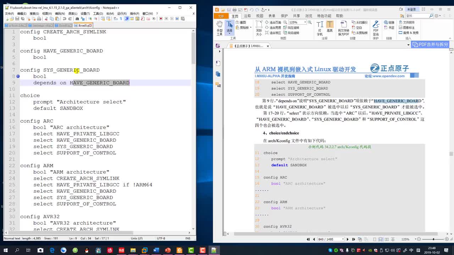Toggle indent guide icon in Notepad++ toolbar
Screen dimensions: 454x255
(127, 18)
